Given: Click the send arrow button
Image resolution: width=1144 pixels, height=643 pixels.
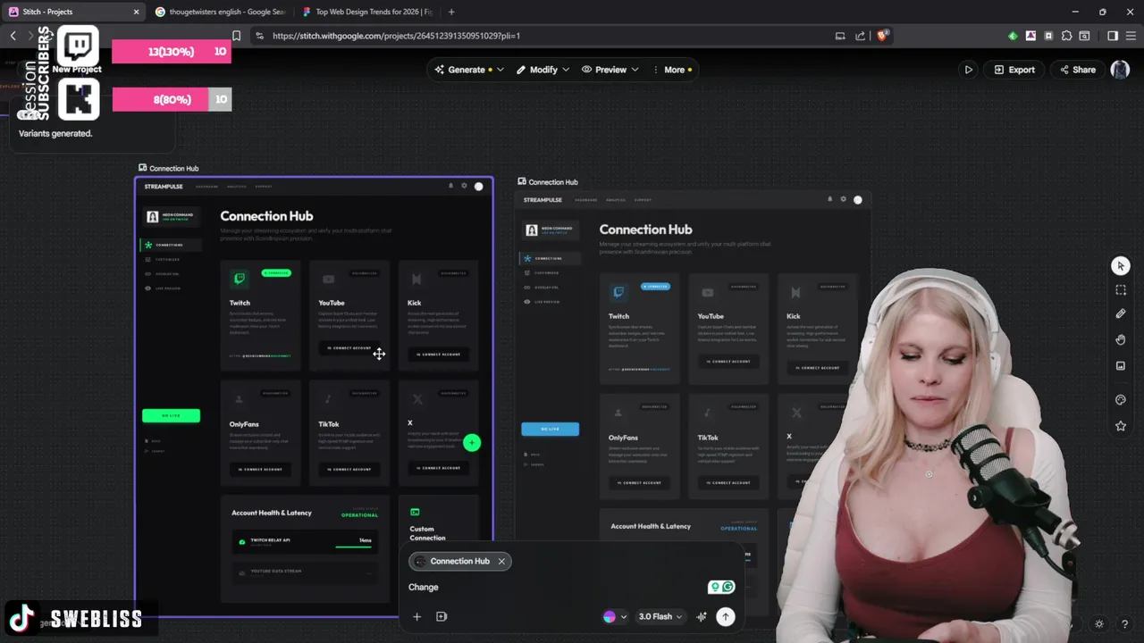Looking at the screenshot, I should tap(726, 616).
